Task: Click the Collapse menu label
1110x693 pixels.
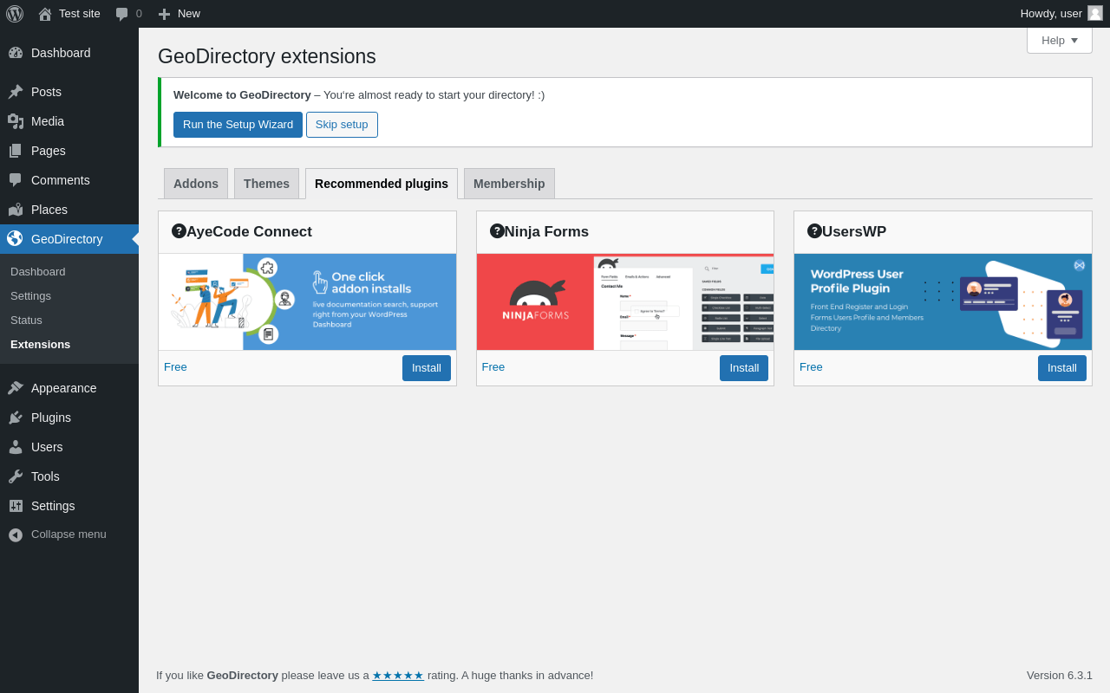Action: coord(69,534)
